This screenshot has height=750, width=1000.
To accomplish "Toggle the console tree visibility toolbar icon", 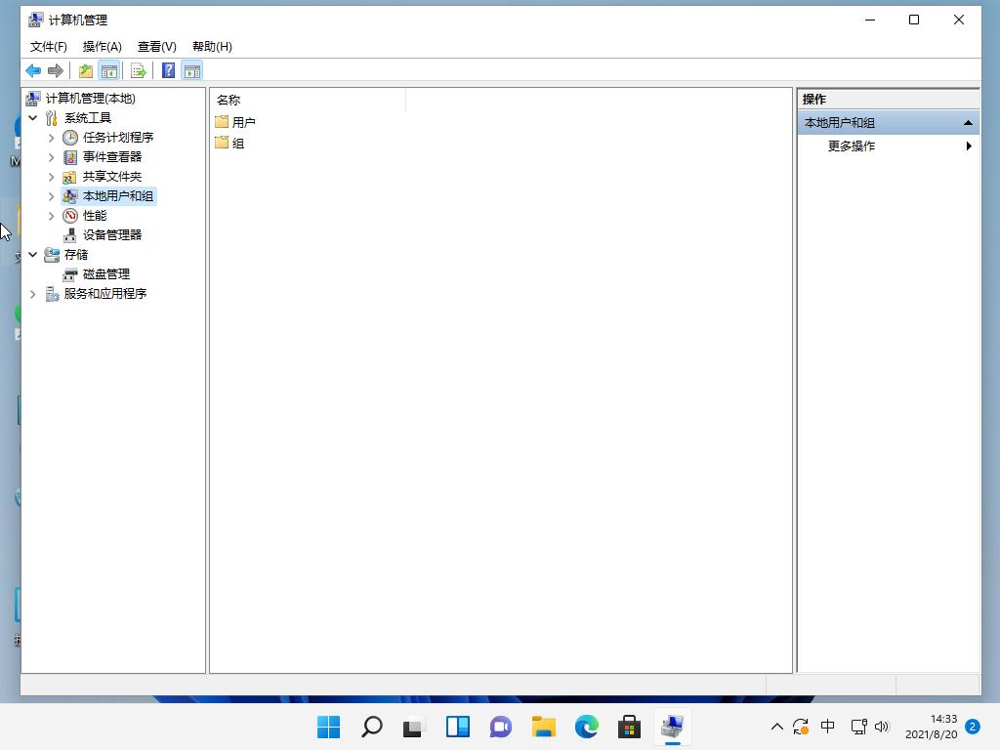I will (x=109, y=69).
